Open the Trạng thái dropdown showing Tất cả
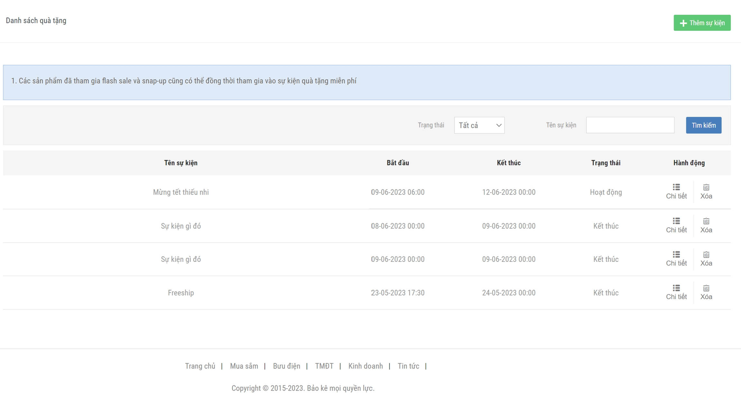 [479, 125]
